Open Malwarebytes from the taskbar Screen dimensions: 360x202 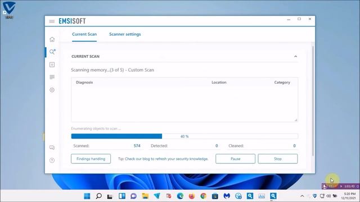click(x=227, y=196)
